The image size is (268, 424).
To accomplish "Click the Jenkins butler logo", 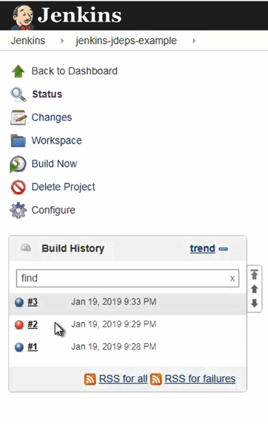I will (x=23, y=17).
